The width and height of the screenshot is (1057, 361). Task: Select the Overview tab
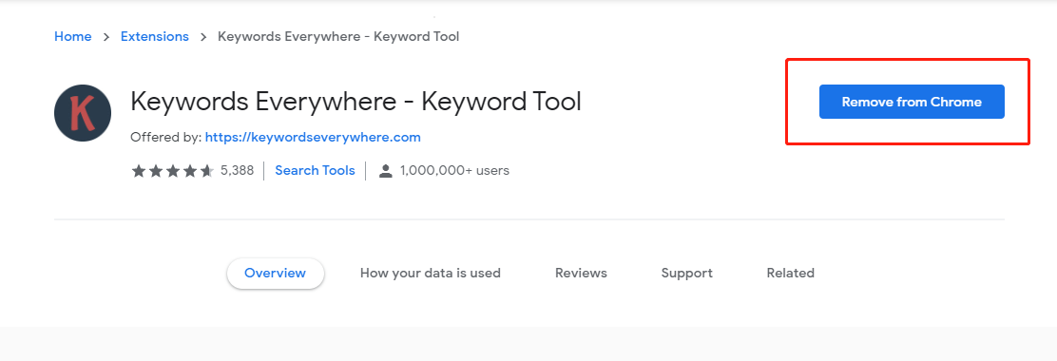coord(275,274)
